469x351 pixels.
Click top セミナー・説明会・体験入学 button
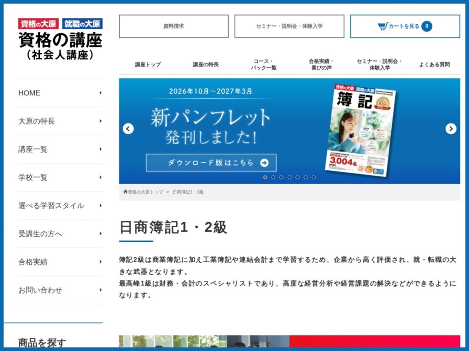pos(289,26)
